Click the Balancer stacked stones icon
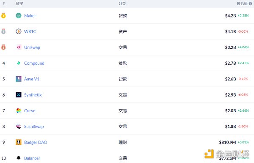The image size is (254, 163). (19, 158)
